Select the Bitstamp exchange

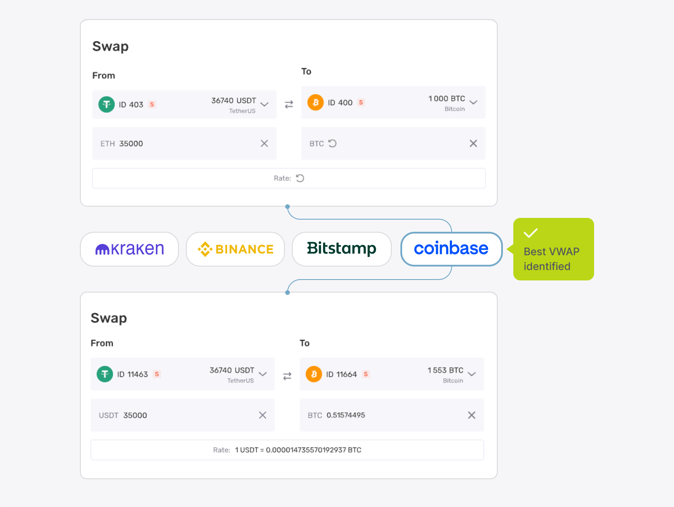342,249
